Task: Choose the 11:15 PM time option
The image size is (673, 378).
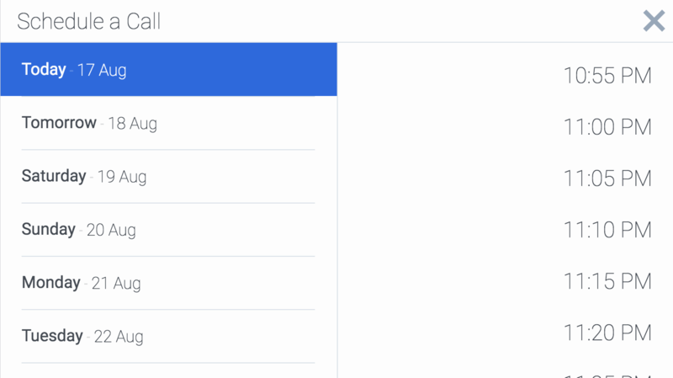Action: click(607, 281)
